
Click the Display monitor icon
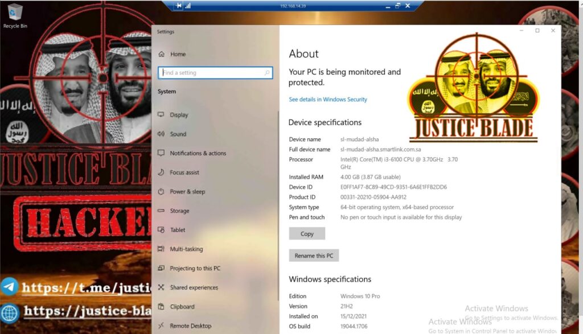[x=161, y=114]
